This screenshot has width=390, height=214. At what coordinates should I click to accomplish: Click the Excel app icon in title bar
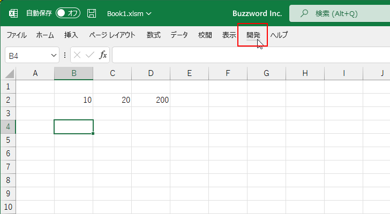point(13,13)
